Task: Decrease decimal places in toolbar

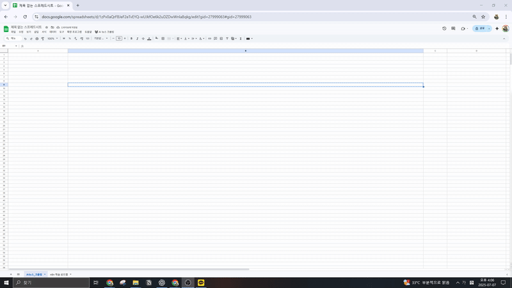Action: click(x=76, y=38)
